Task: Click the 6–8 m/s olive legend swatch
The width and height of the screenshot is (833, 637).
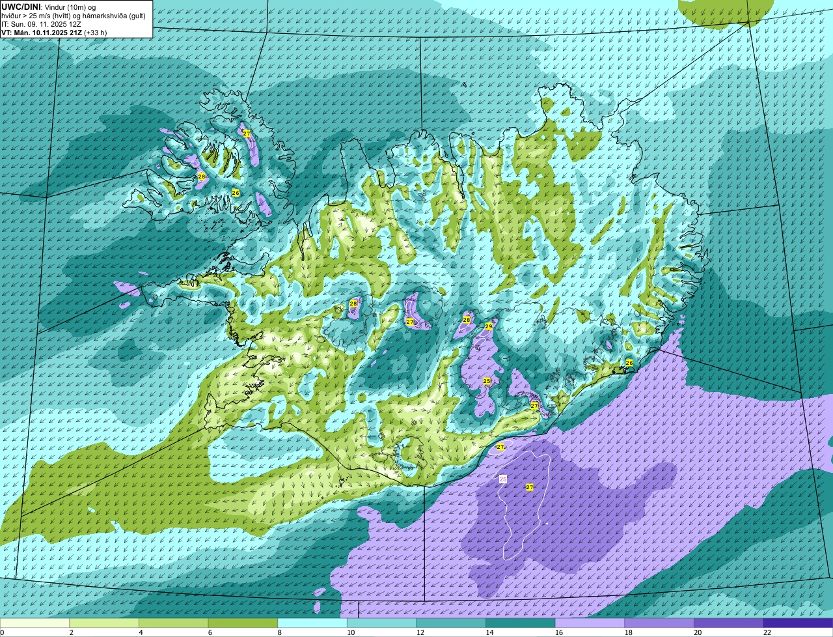Action: pos(243,623)
